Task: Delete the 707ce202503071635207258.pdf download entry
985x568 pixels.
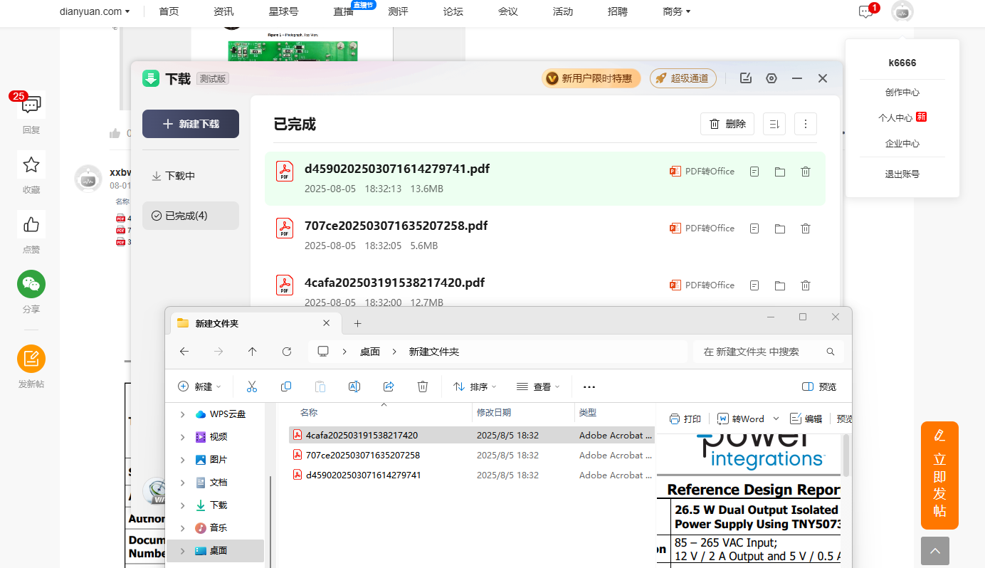Action: (x=806, y=228)
